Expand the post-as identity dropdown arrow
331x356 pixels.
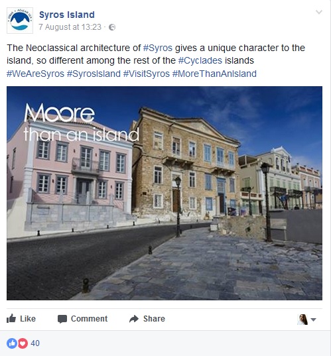313,320
